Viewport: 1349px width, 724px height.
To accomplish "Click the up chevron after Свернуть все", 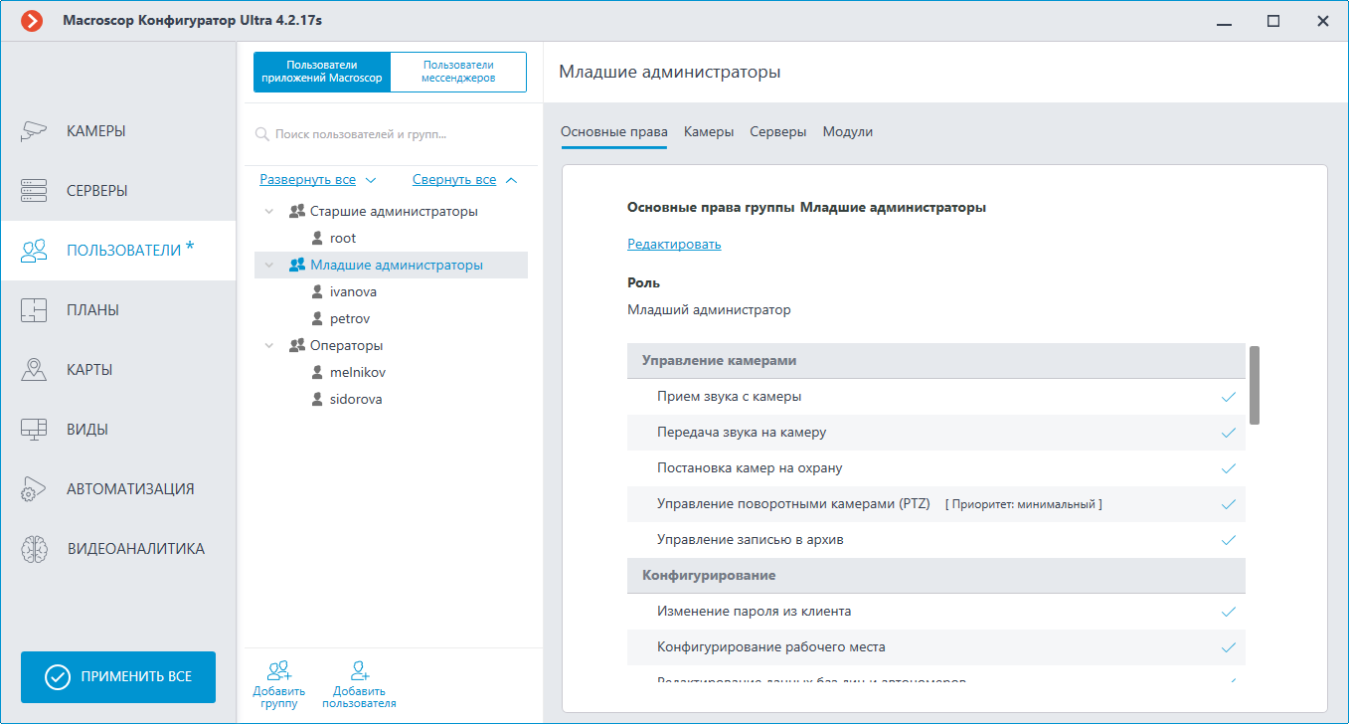I will (x=511, y=180).
